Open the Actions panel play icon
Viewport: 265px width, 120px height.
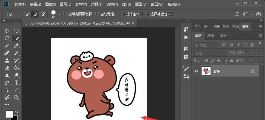coord(186,37)
